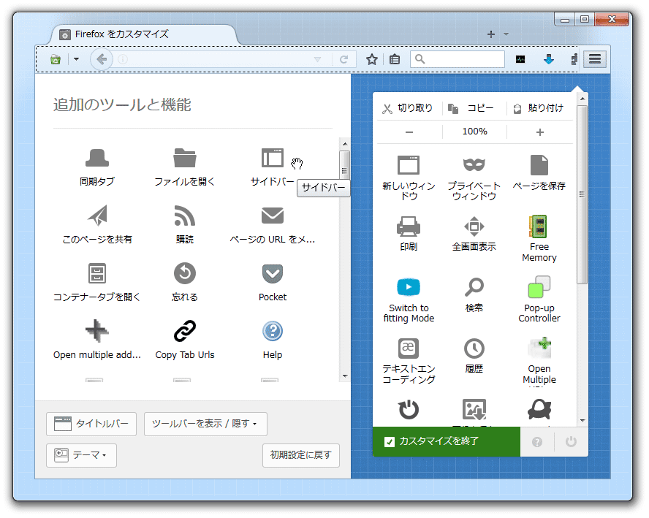The image size is (649, 518).
Task: Zoom out with the minus button
Action: click(x=409, y=132)
